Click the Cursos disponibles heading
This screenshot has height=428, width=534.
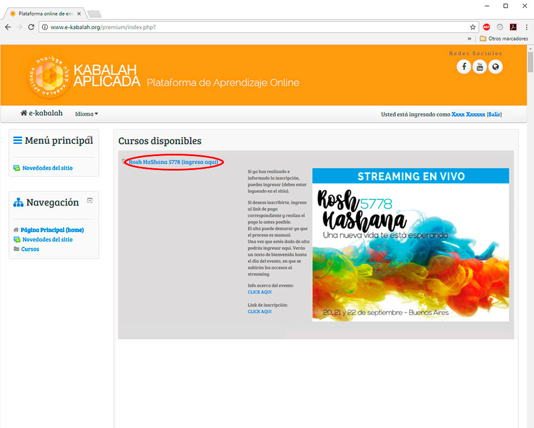[160, 140]
